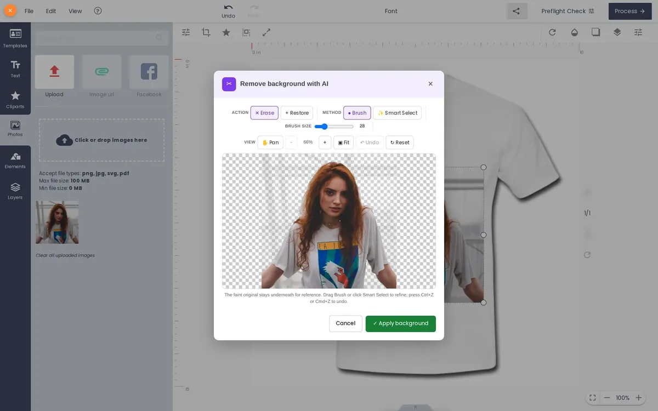Select the crop tool icon

tap(206, 32)
